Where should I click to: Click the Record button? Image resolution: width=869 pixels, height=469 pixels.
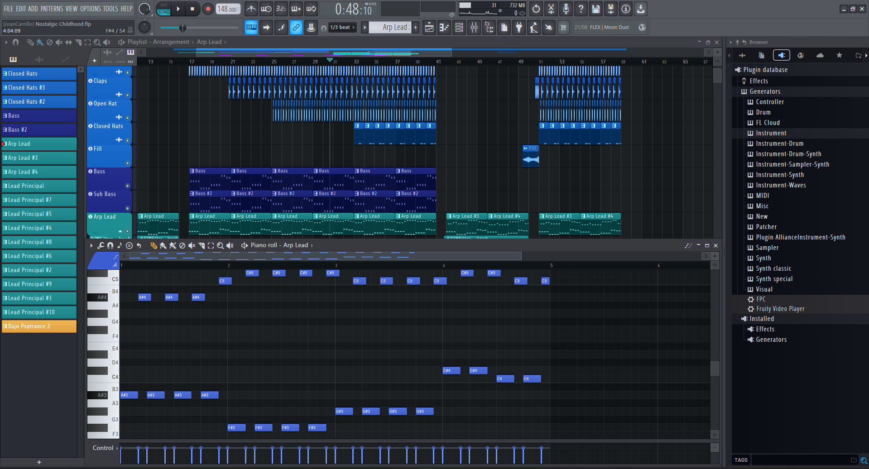pyautogui.click(x=208, y=9)
